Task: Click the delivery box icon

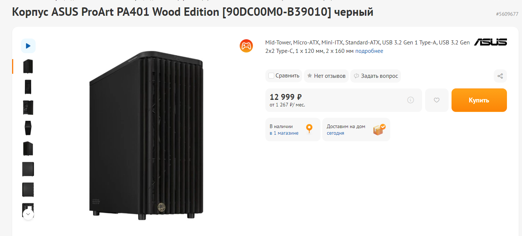Action: (x=379, y=129)
